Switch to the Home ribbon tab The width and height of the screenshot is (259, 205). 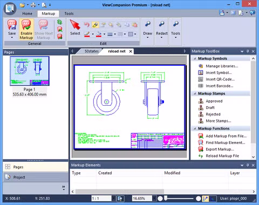point(28,13)
